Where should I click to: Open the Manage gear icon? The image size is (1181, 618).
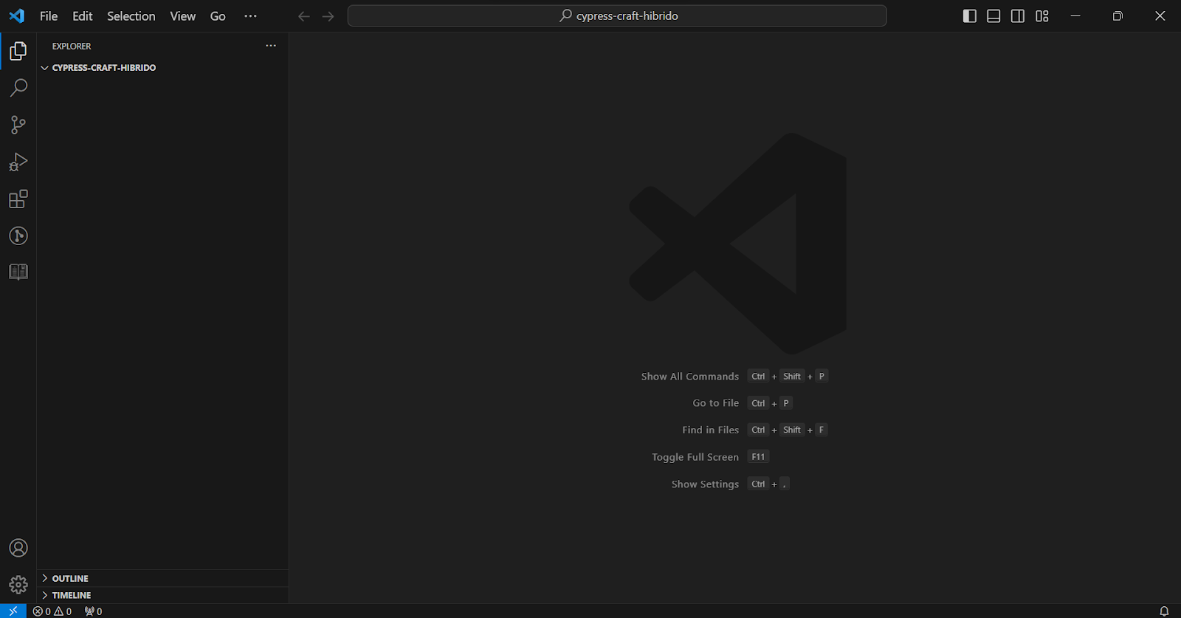(x=18, y=586)
